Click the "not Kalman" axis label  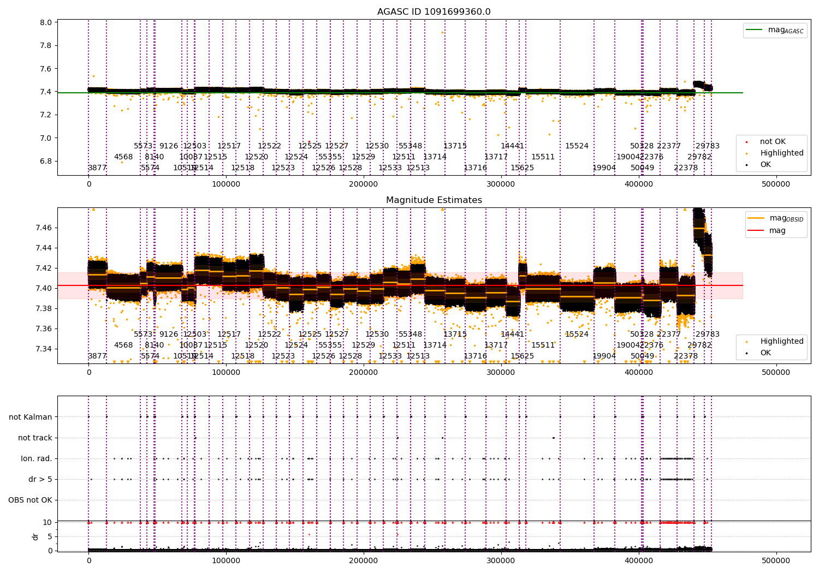point(31,417)
